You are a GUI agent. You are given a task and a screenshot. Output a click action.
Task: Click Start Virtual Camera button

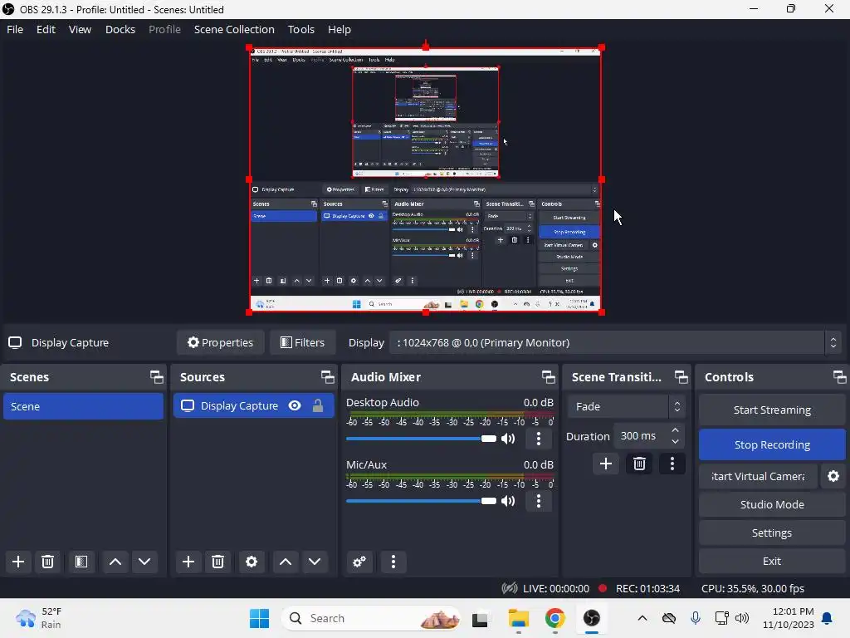[x=758, y=476]
